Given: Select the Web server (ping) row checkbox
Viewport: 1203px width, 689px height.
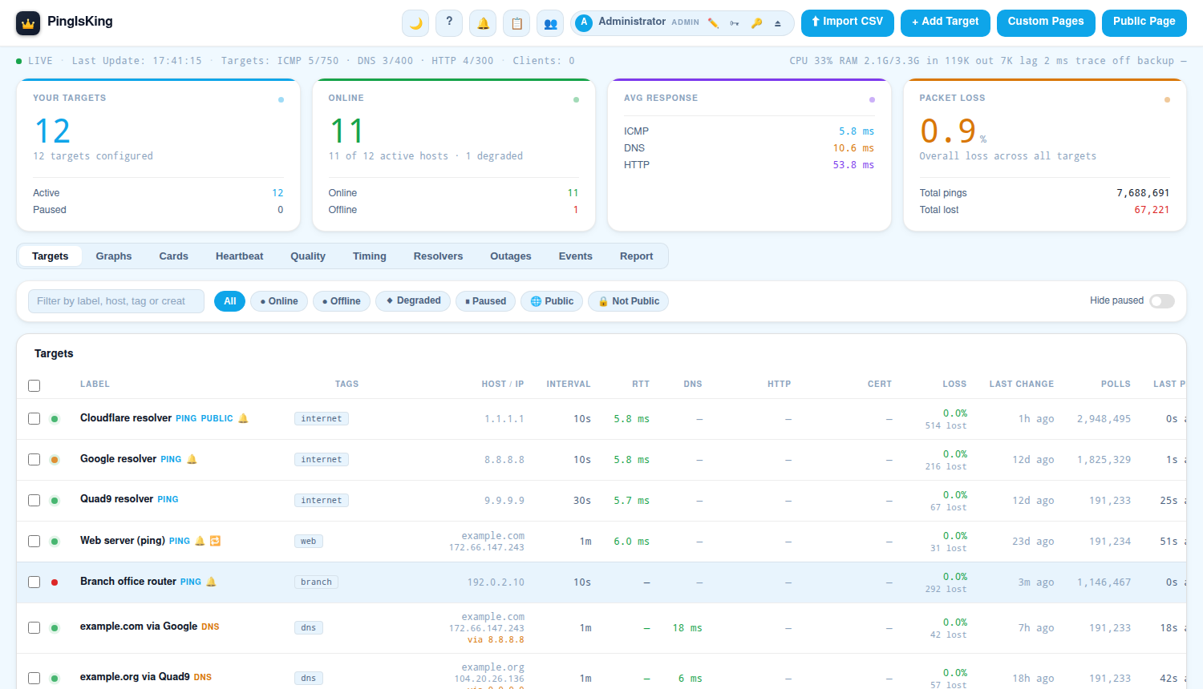Looking at the screenshot, I should pyautogui.click(x=34, y=541).
